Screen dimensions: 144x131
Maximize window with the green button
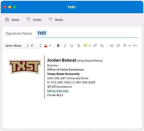point(15,7)
